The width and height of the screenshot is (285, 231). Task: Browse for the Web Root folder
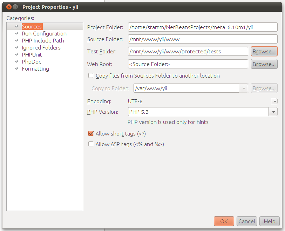[x=264, y=64]
